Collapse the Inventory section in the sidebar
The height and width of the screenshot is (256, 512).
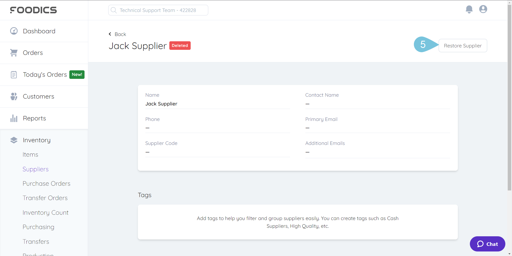[36, 140]
